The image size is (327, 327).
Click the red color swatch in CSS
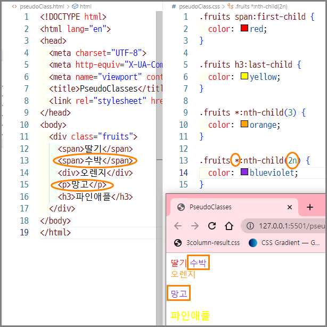[x=244, y=28]
